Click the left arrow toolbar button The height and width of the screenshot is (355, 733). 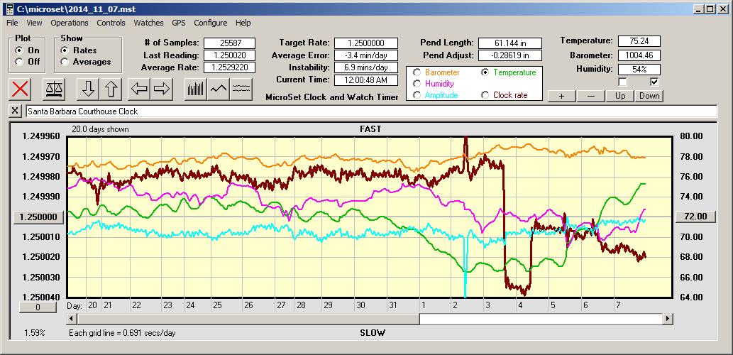click(139, 89)
